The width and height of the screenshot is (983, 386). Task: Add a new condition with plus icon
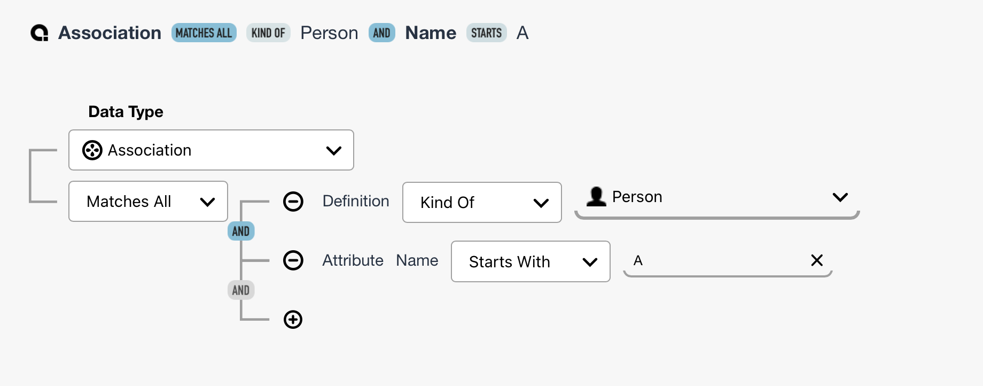point(293,320)
